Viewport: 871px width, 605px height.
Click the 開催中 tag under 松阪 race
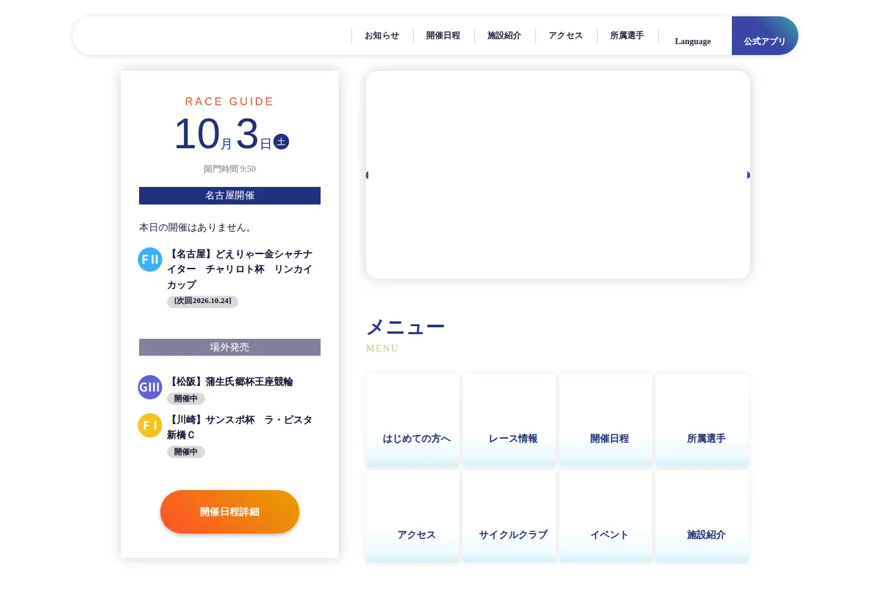click(186, 399)
